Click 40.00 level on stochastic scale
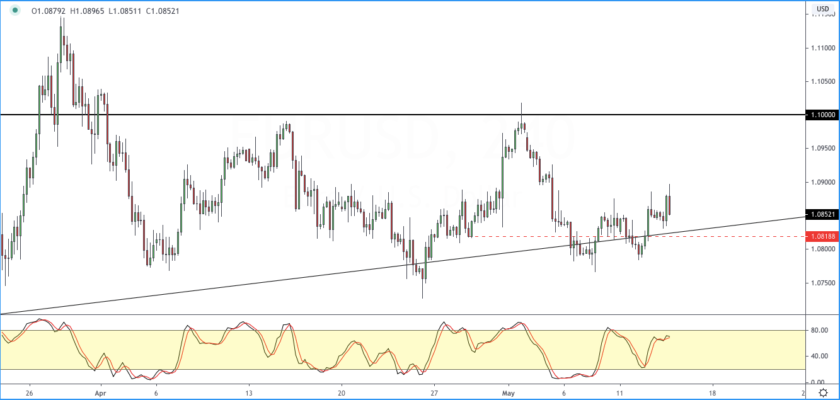This screenshot has height=400, width=840. tap(819, 356)
